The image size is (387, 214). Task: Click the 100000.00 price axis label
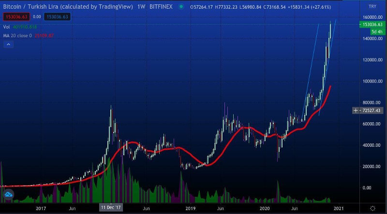click(372, 81)
